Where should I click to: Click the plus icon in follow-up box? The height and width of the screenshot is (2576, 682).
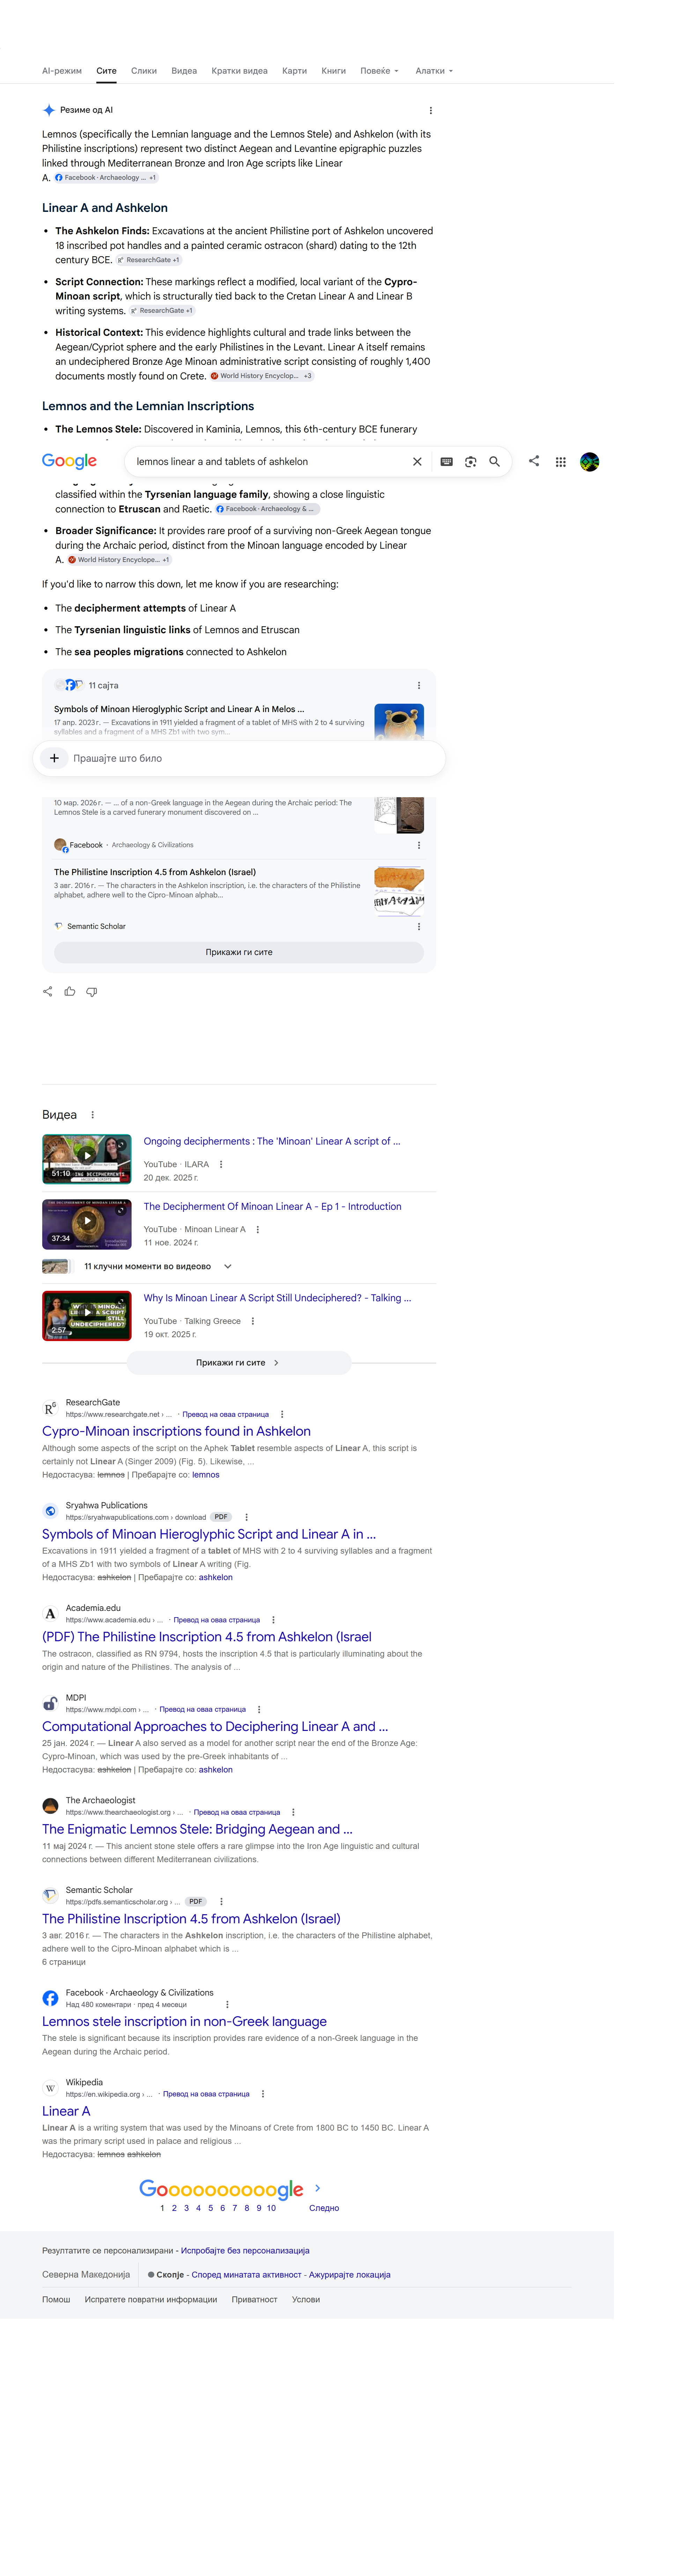point(54,758)
